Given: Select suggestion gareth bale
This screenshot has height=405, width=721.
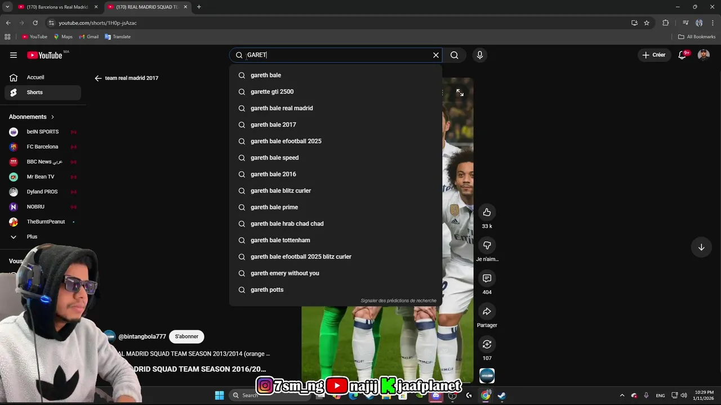Looking at the screenshot, I should pos(336,75).
